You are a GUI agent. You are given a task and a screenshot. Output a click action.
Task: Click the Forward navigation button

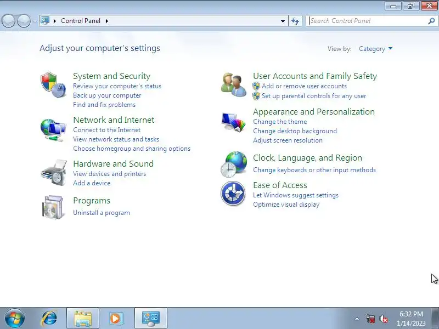point(24,21)
